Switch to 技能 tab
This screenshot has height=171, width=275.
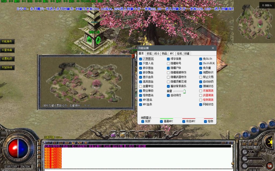click(149, 54)
